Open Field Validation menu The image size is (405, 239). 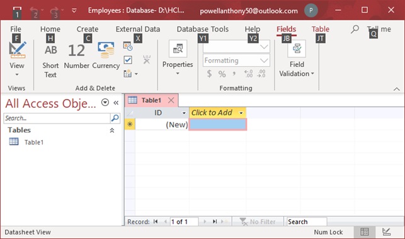pos(297,59)
